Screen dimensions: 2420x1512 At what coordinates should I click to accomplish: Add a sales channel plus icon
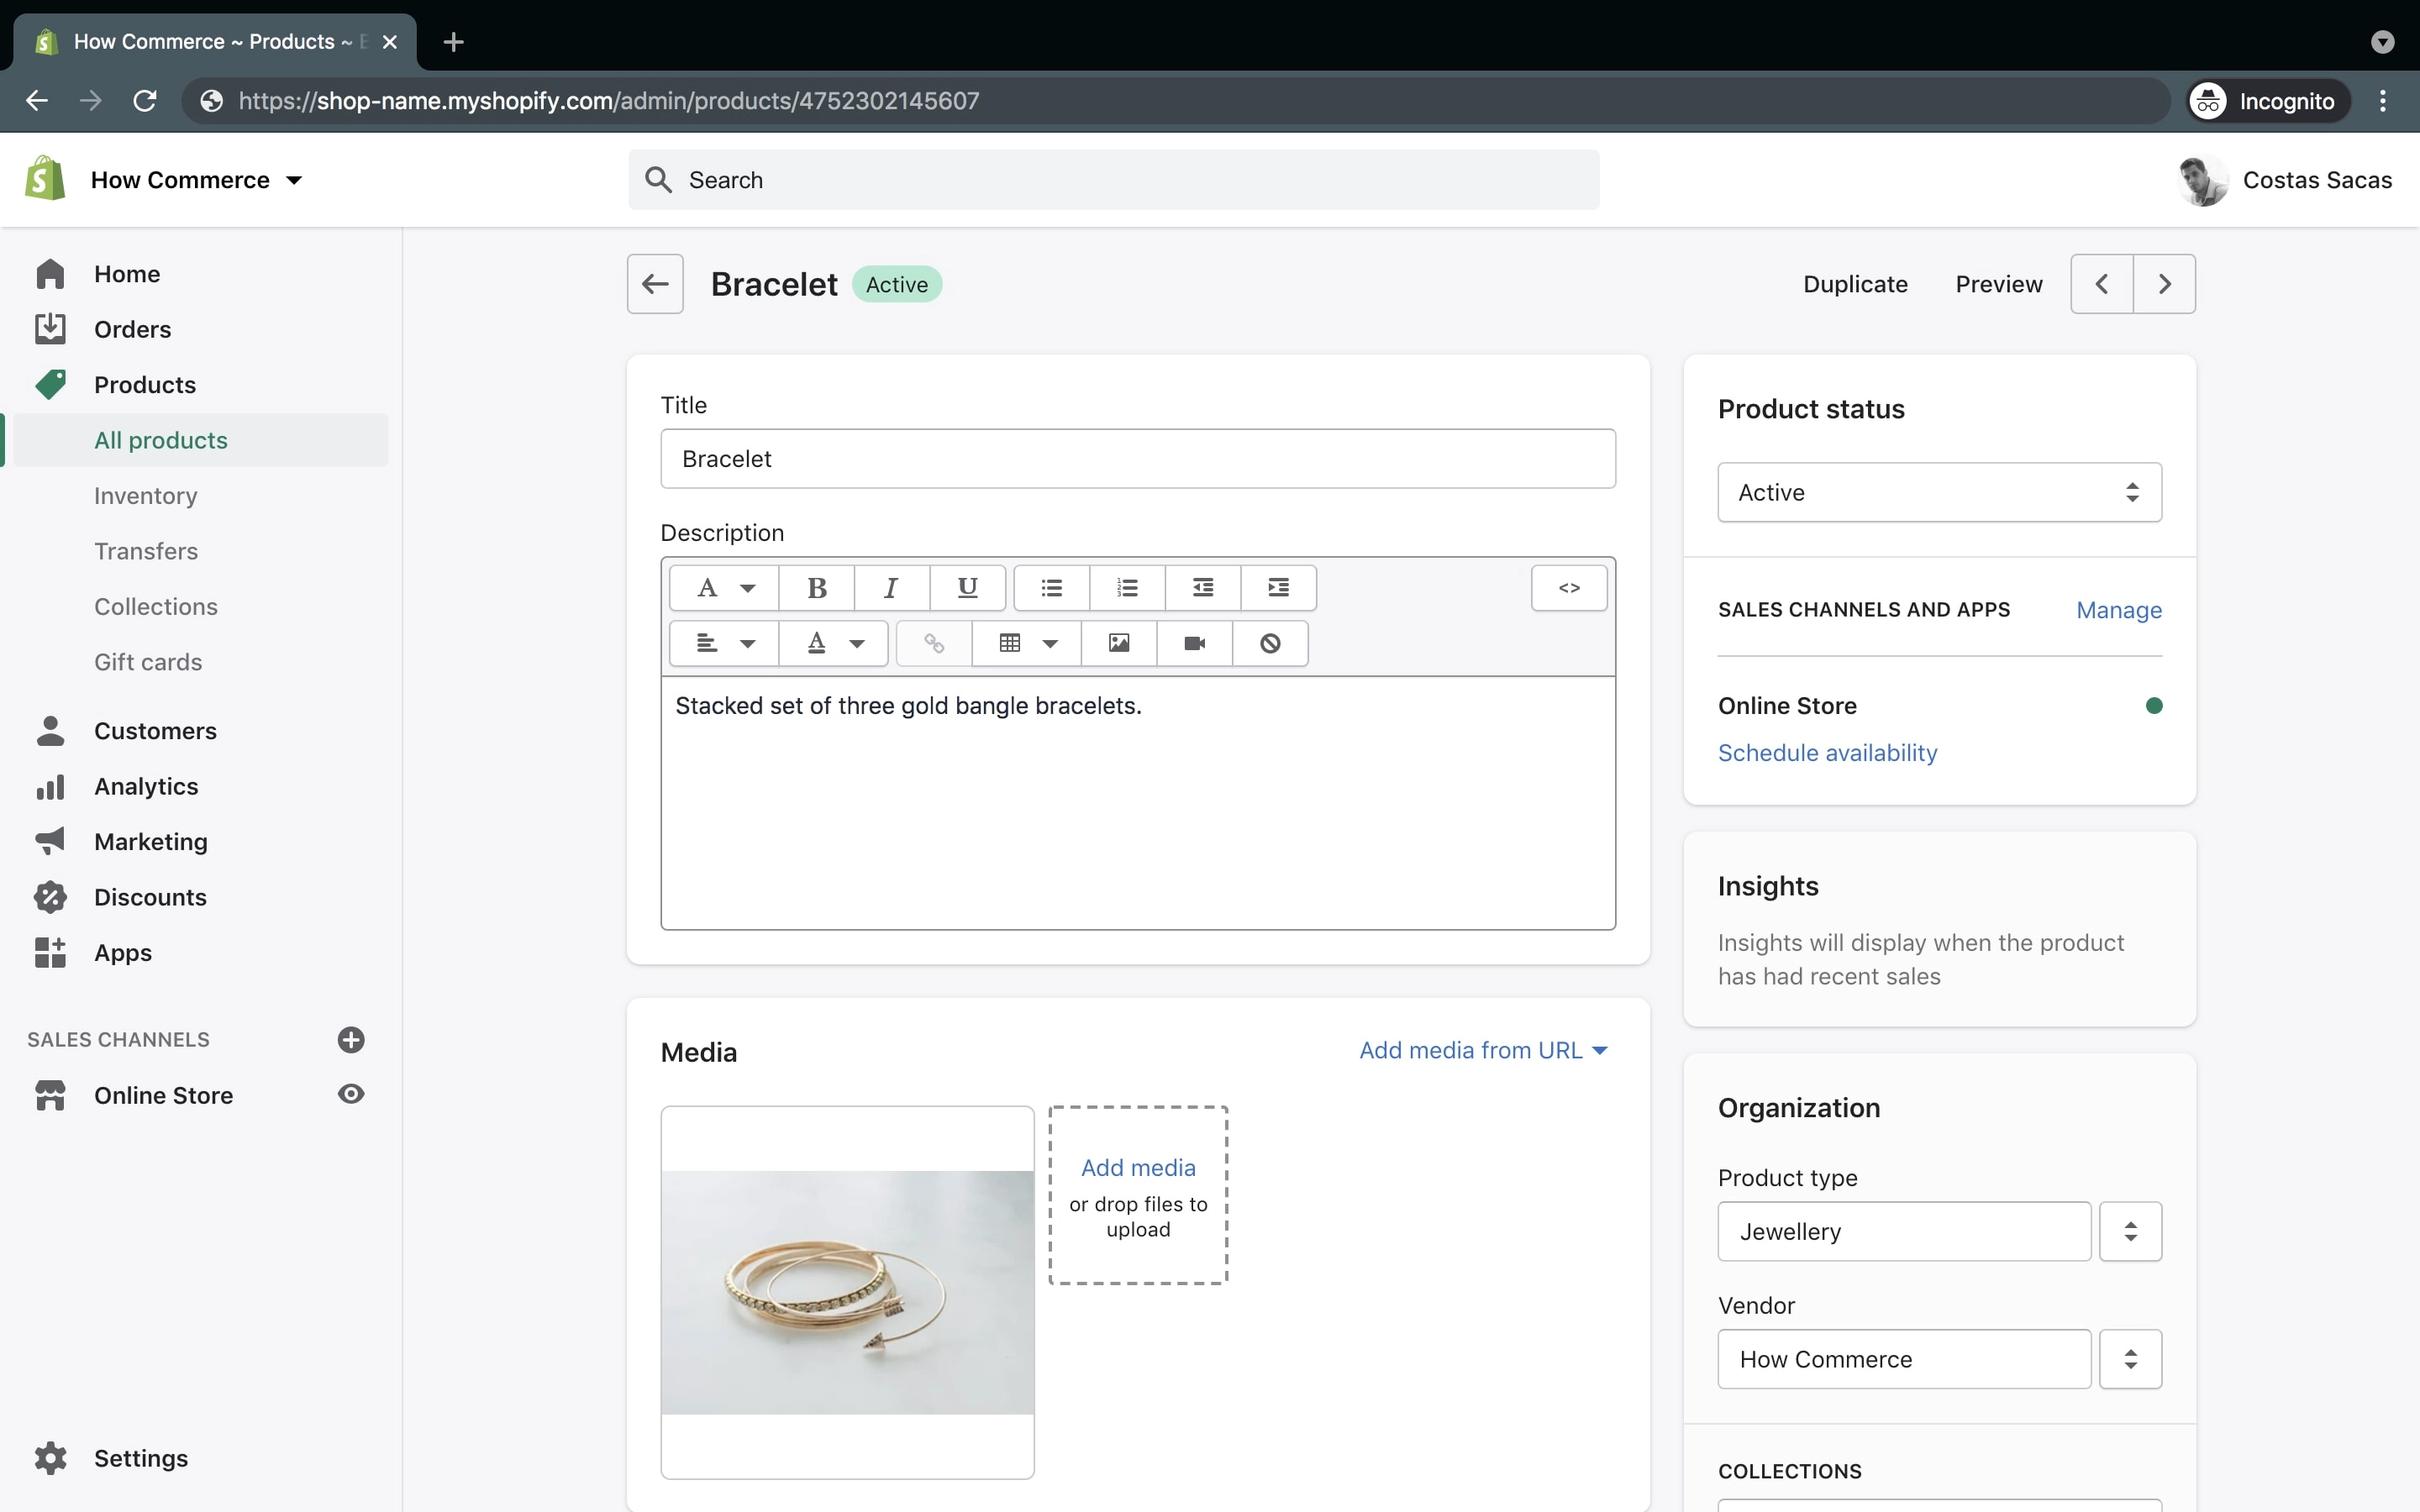pyautogui.click(x=351, y=1040)
